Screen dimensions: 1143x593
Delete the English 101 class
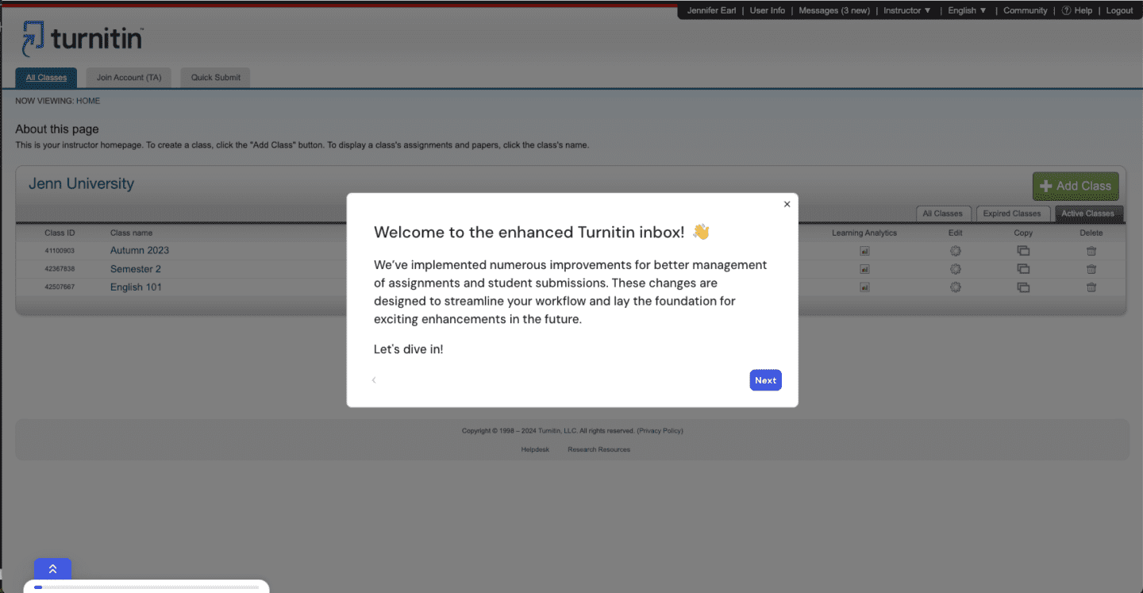(x=1091, y=287)
